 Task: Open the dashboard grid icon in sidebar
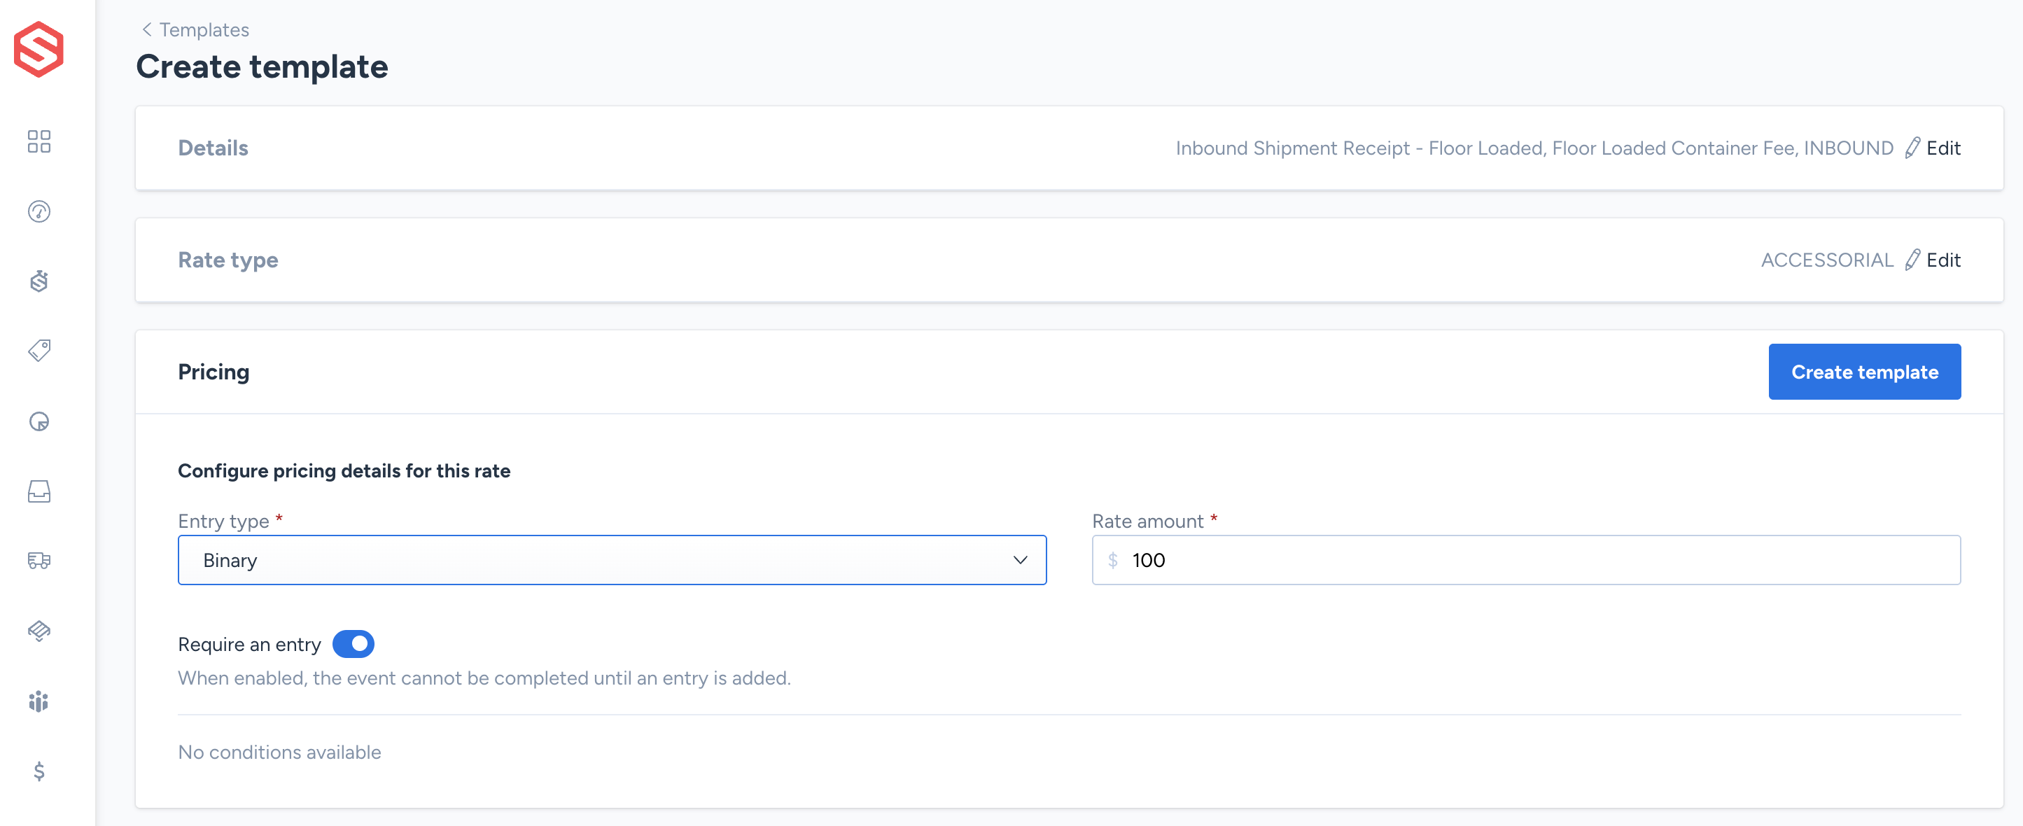(x=38, y=141)
